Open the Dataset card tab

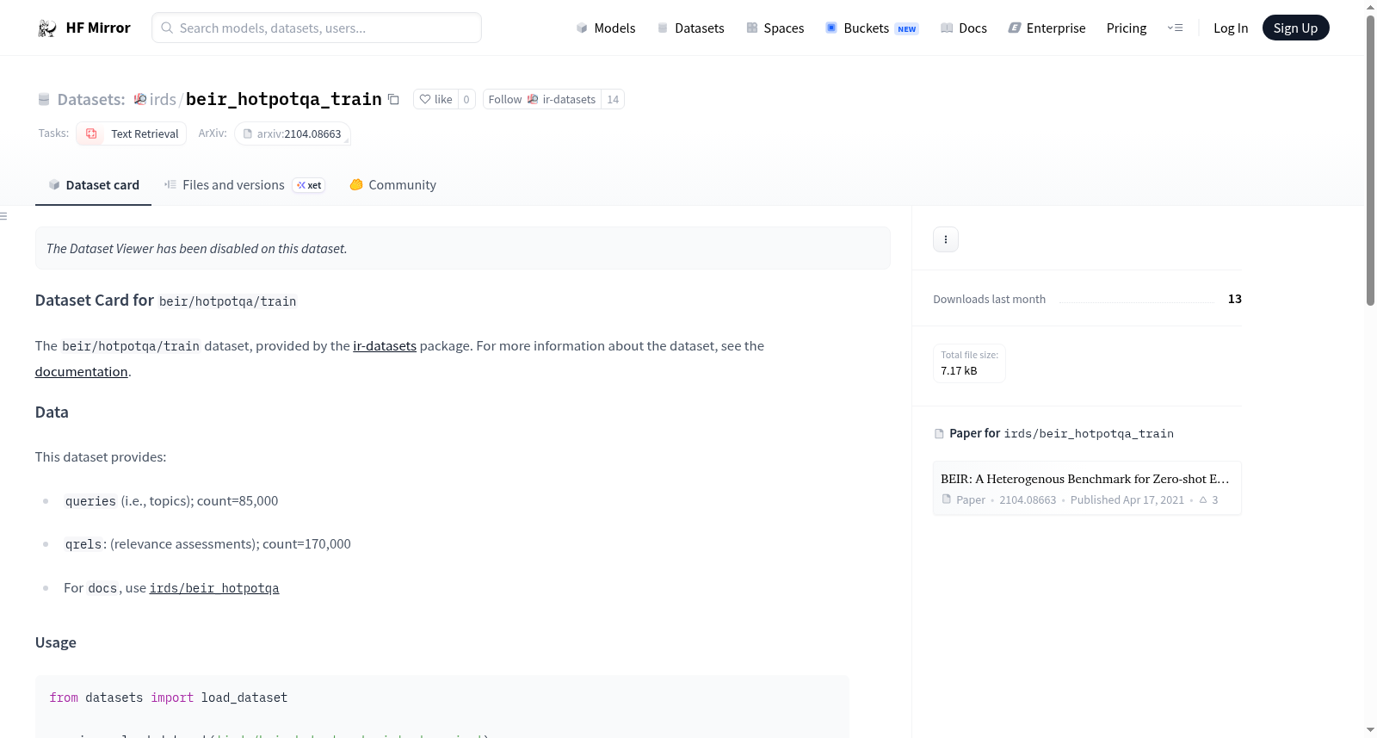(93, 185)
